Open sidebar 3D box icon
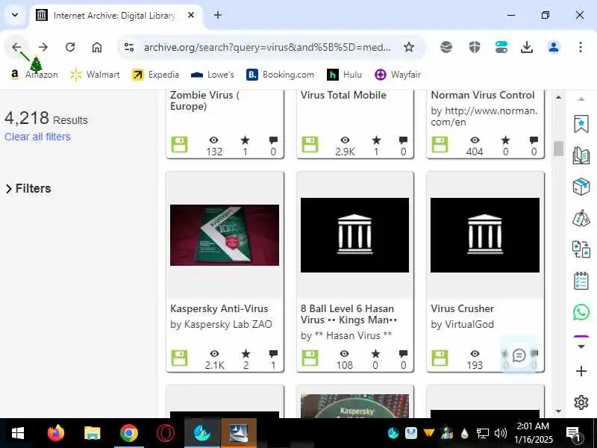Viewport: 597px width, 448px height. 581,187
